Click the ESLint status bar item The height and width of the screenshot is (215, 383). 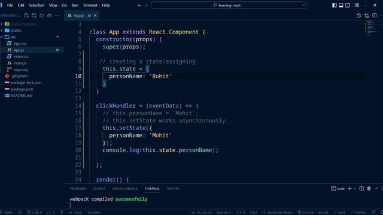(x=323, y=213)
